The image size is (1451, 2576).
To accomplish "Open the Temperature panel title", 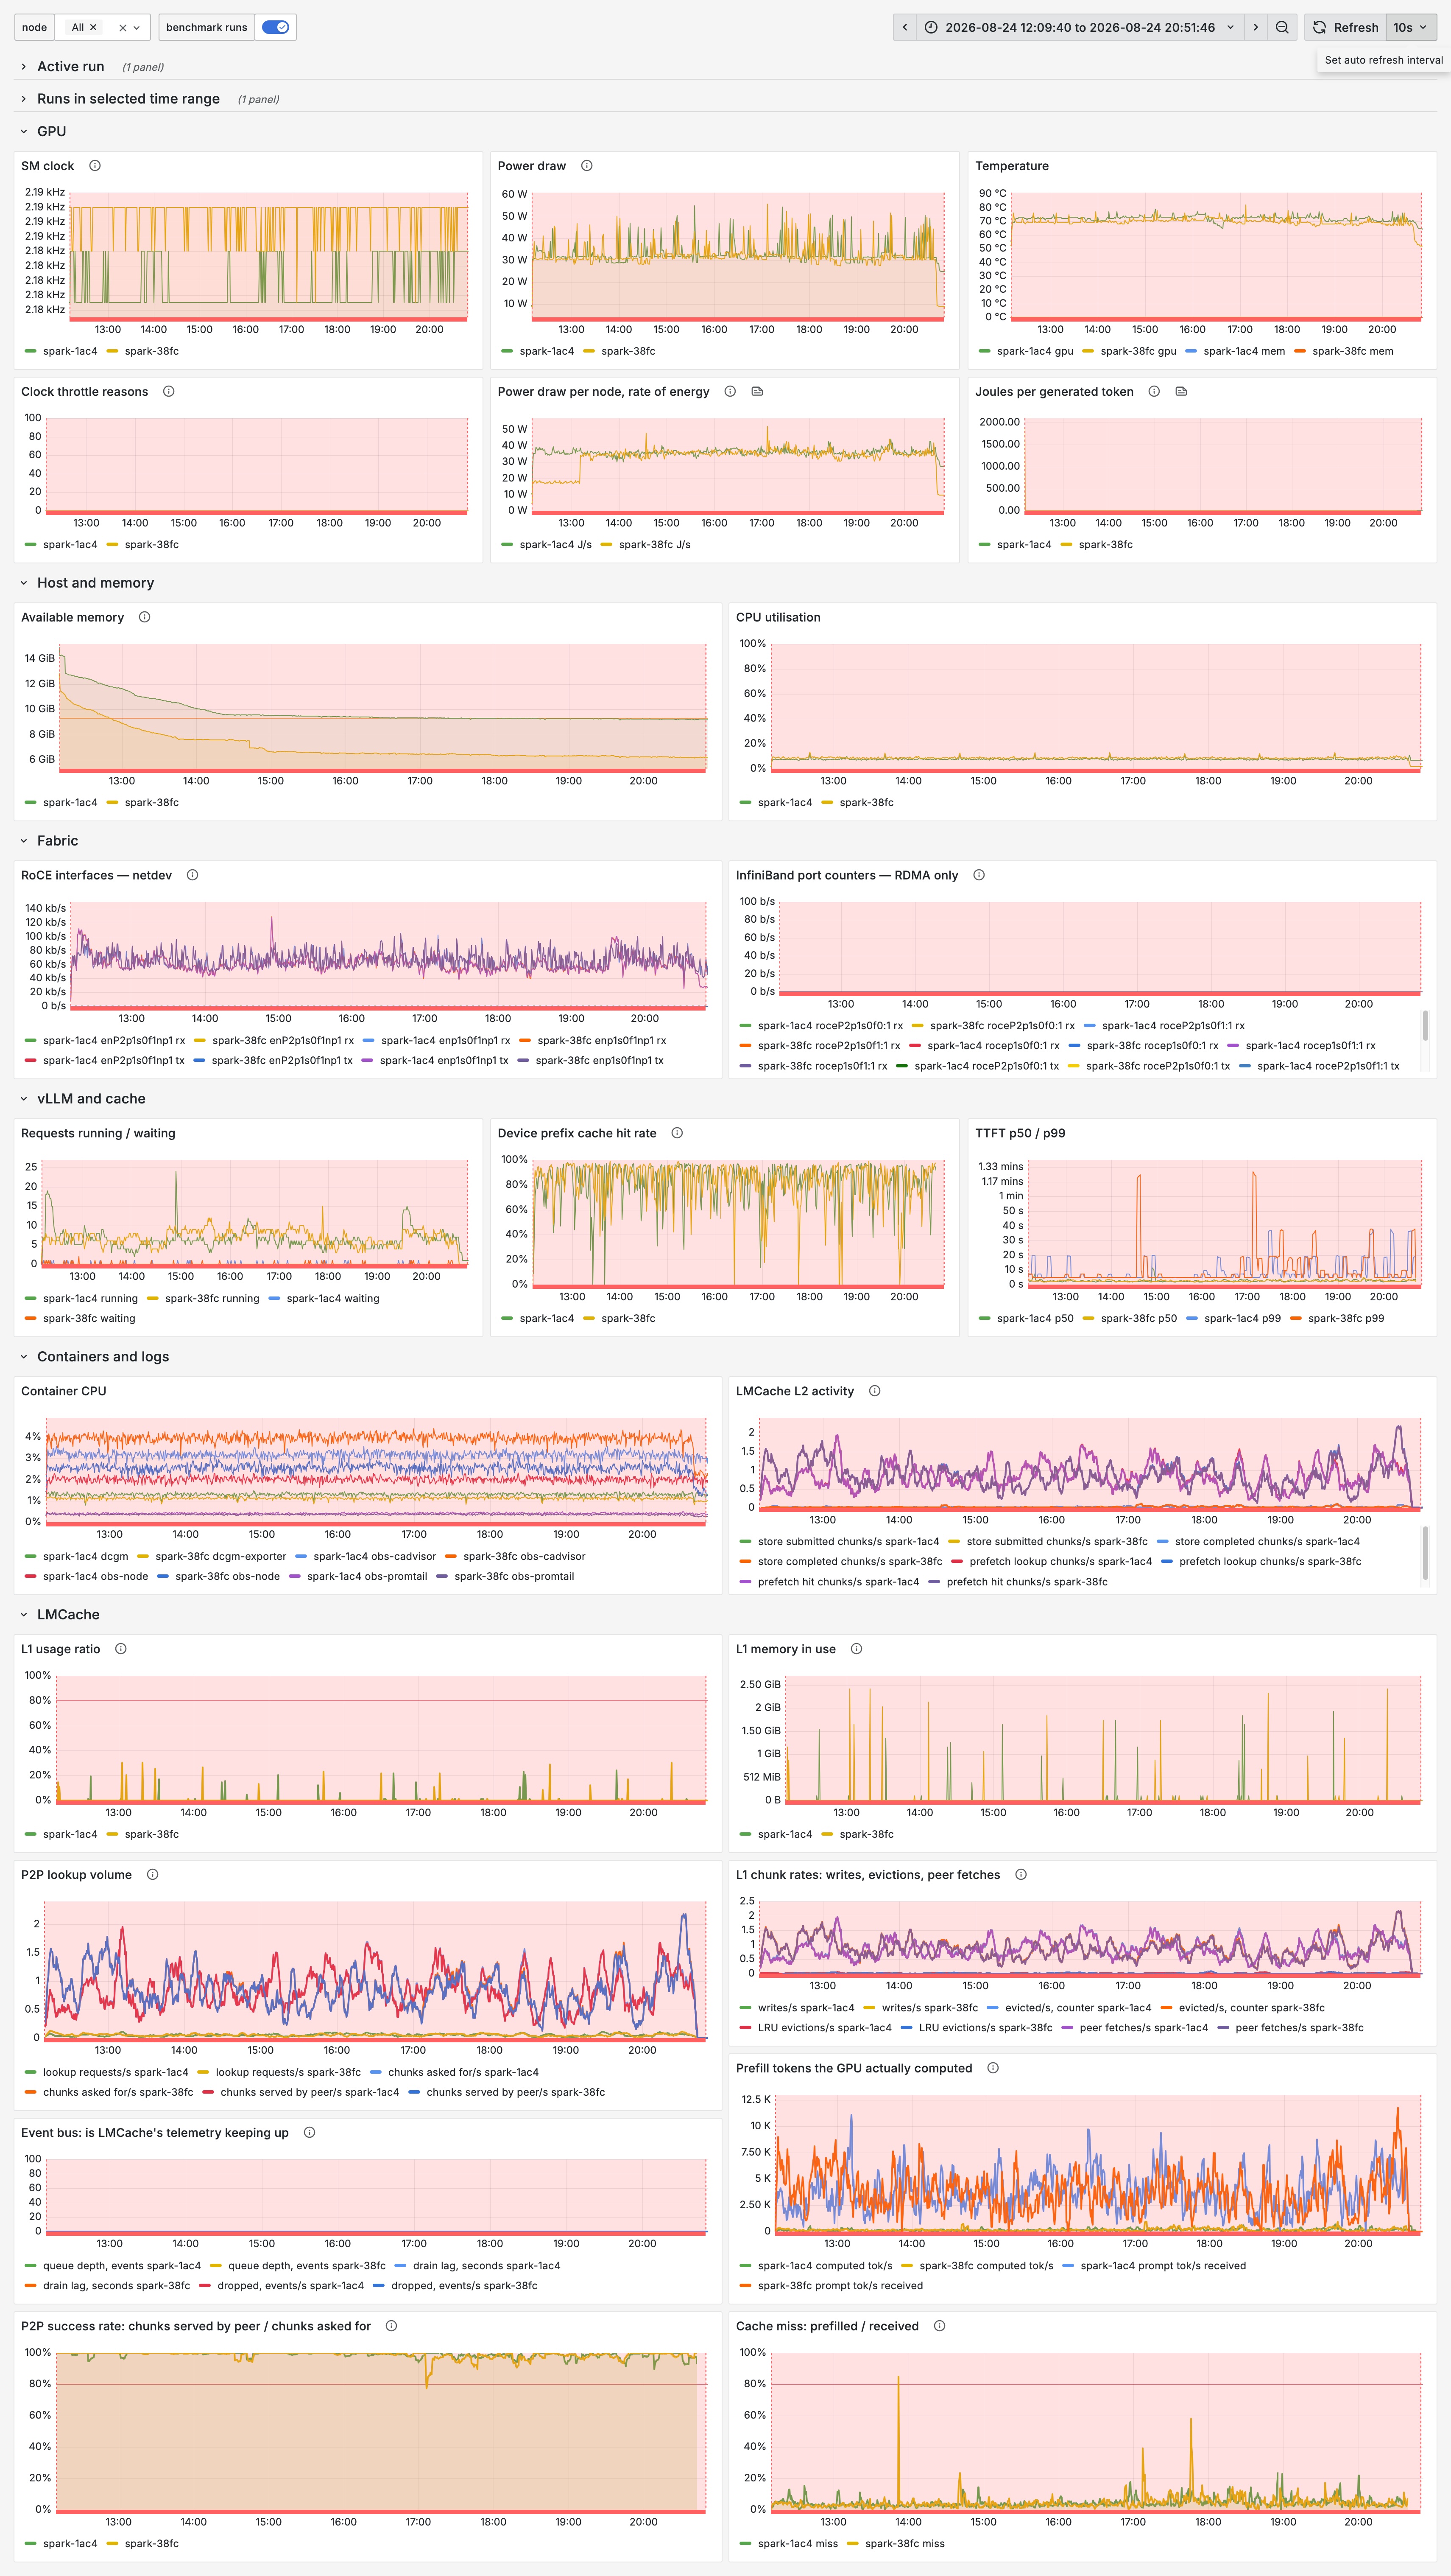I will point(1011,166).
